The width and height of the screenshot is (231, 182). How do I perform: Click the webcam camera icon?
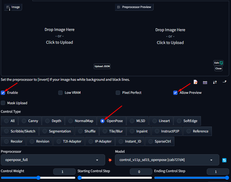click(205, 82)
